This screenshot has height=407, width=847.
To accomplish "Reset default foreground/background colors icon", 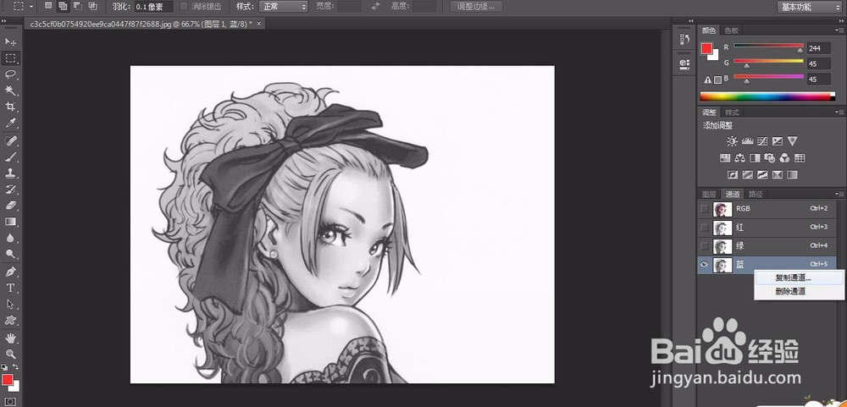I will coord(4,367).
